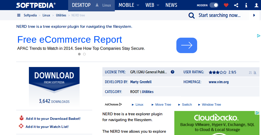Open the user account icon
The height and width of the screenshot is (135, 261).
[x=256, y=5]
